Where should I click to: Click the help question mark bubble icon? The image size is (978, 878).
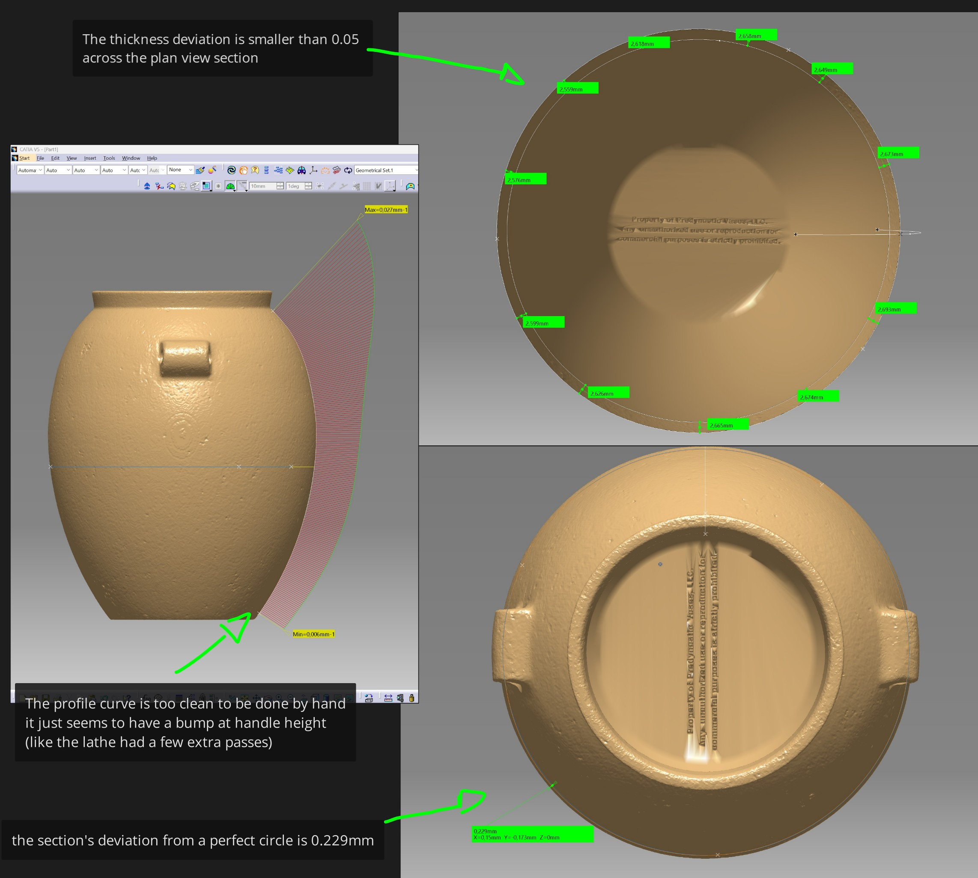point(255,170)
